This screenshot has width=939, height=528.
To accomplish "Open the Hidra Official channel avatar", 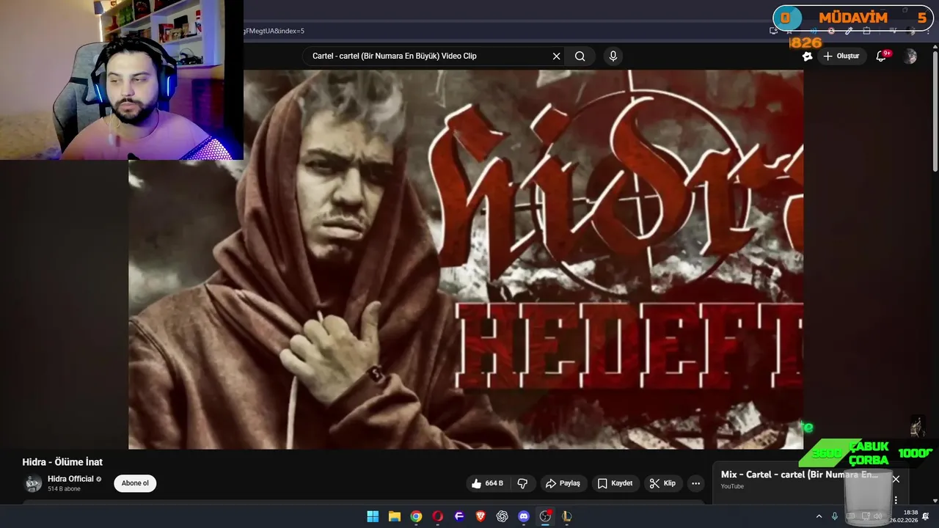I will click(33, 483).
